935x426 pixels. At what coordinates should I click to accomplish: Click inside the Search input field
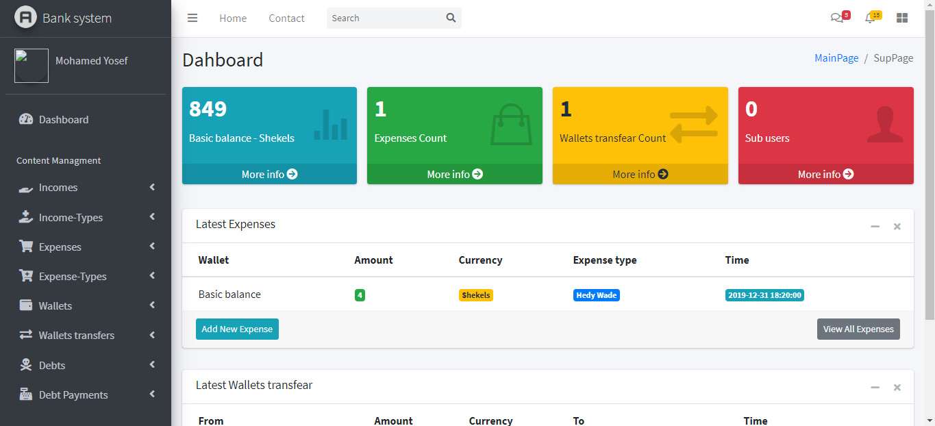(384, 18)
